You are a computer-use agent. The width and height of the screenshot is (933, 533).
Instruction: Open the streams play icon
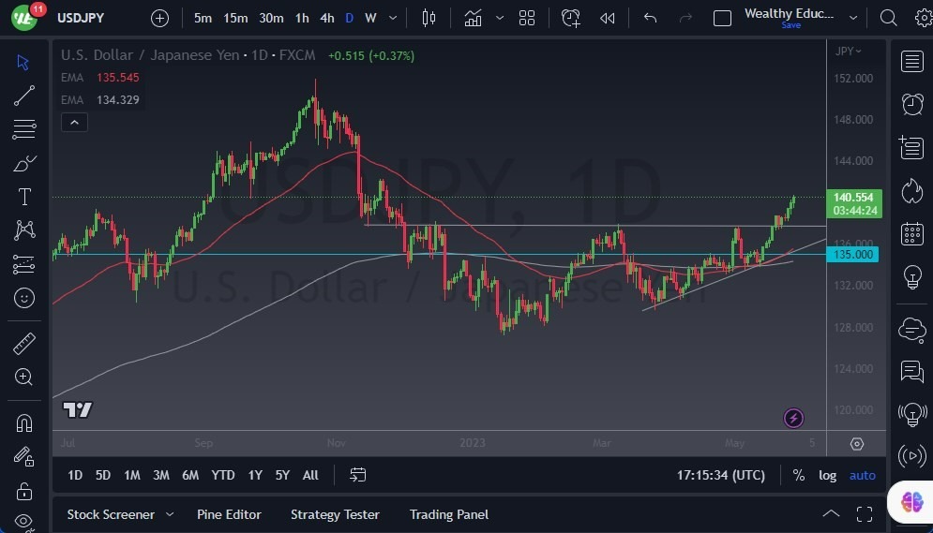pyautogui.click(x=911, y=456)
